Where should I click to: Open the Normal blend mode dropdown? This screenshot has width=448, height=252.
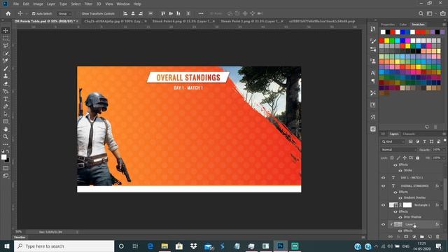[x=398, y=150]
